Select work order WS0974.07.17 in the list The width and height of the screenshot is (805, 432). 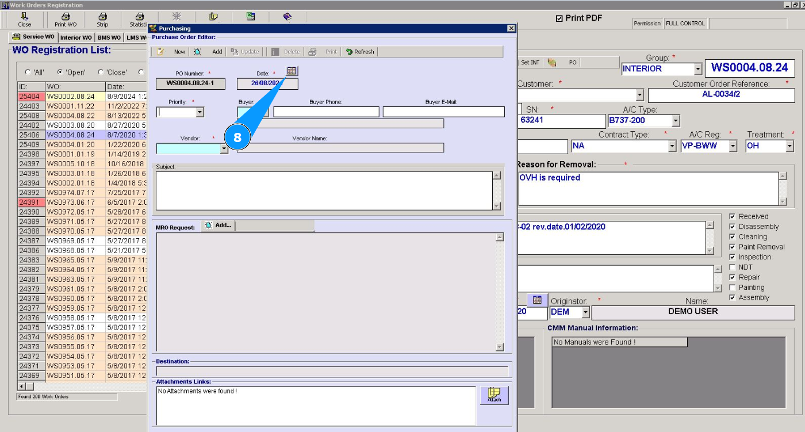click(x=75, y=193)
